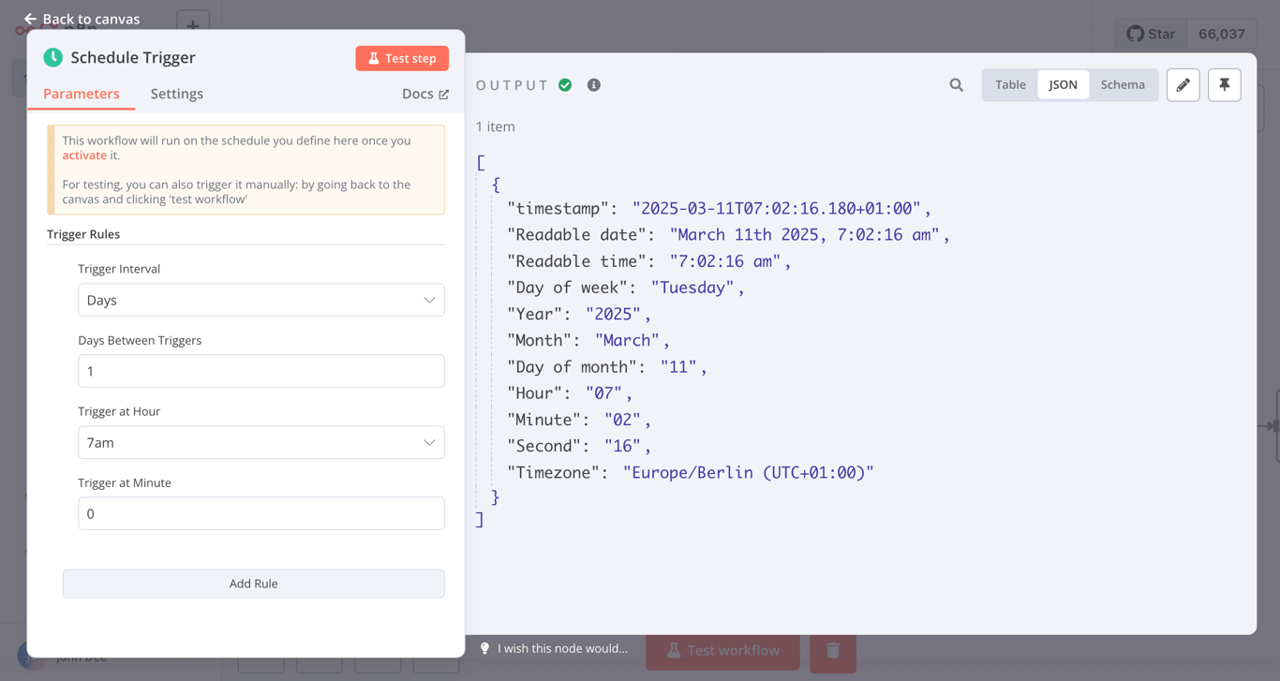Click the info icon next to OUTPUT
The image size is (1280, 681).
[x=593, y=84]
